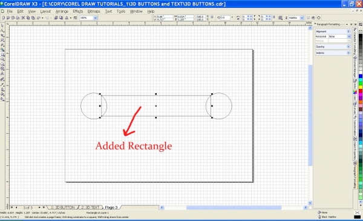Open the Effects menu

point(78,11)
